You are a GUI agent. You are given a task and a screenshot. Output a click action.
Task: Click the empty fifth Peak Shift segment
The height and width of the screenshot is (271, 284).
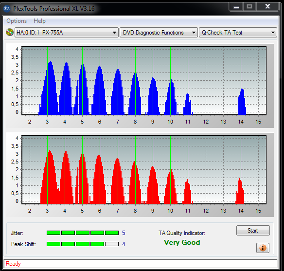coord(112,244)
